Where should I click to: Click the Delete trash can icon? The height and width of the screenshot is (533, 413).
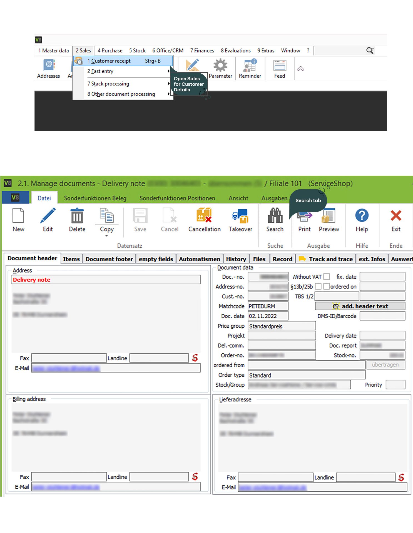pos(77,216)
